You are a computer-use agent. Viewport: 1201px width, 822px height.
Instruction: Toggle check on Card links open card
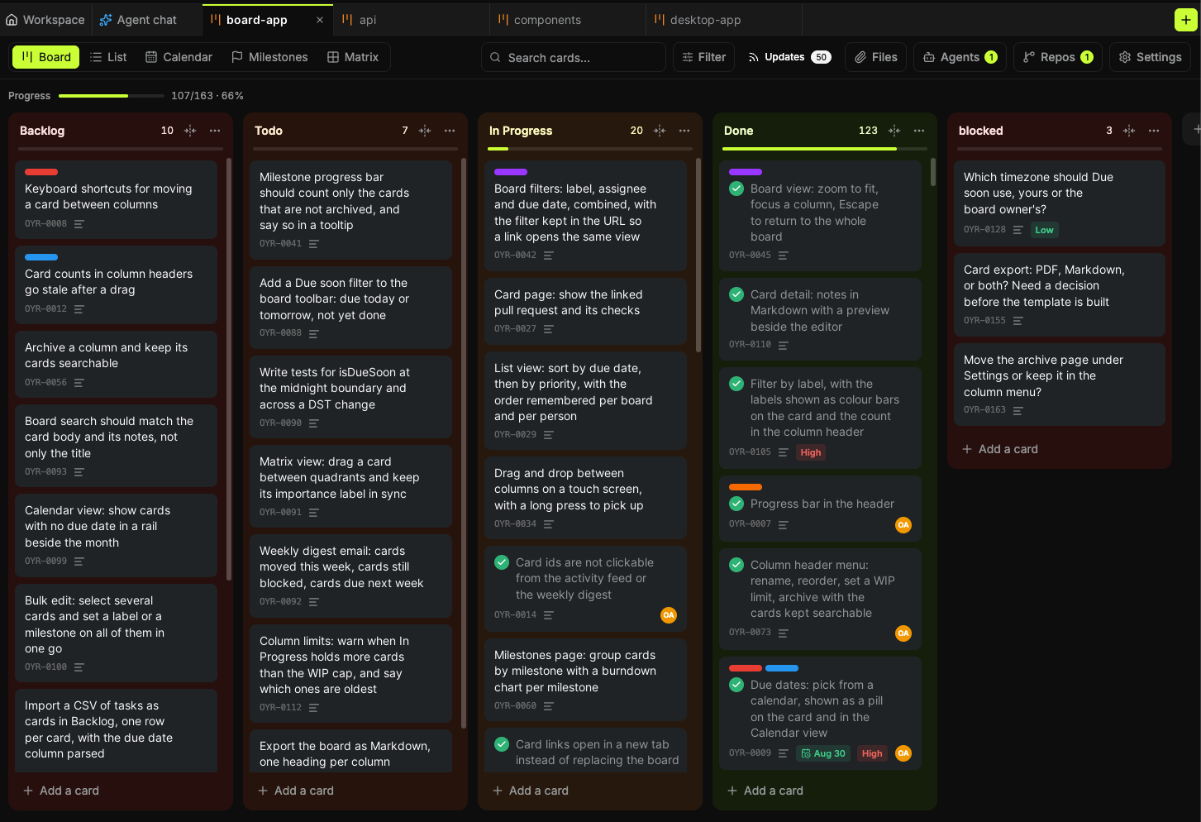(x=502, y=744)
